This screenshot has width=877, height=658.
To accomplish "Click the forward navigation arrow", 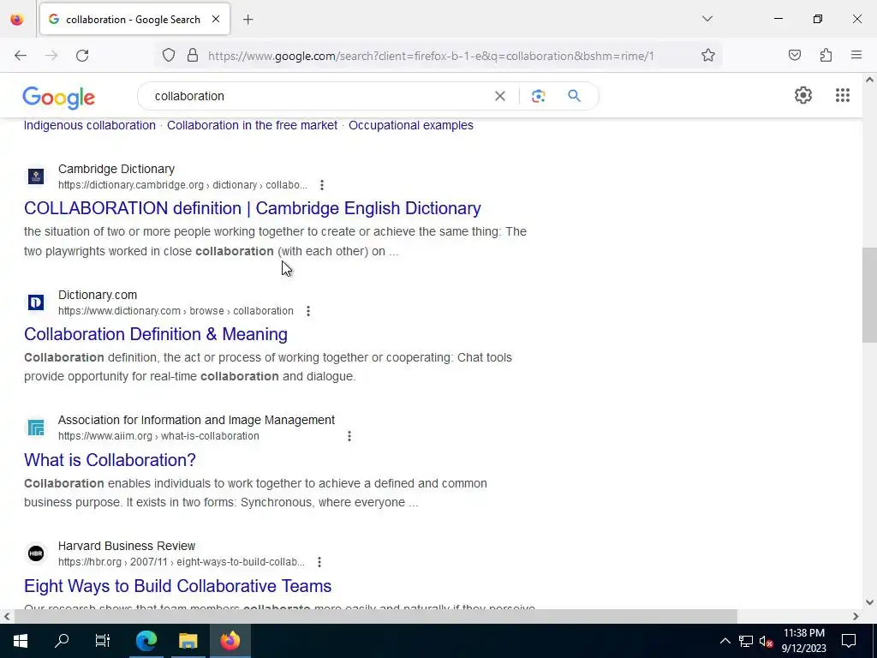I will [51, 56].
